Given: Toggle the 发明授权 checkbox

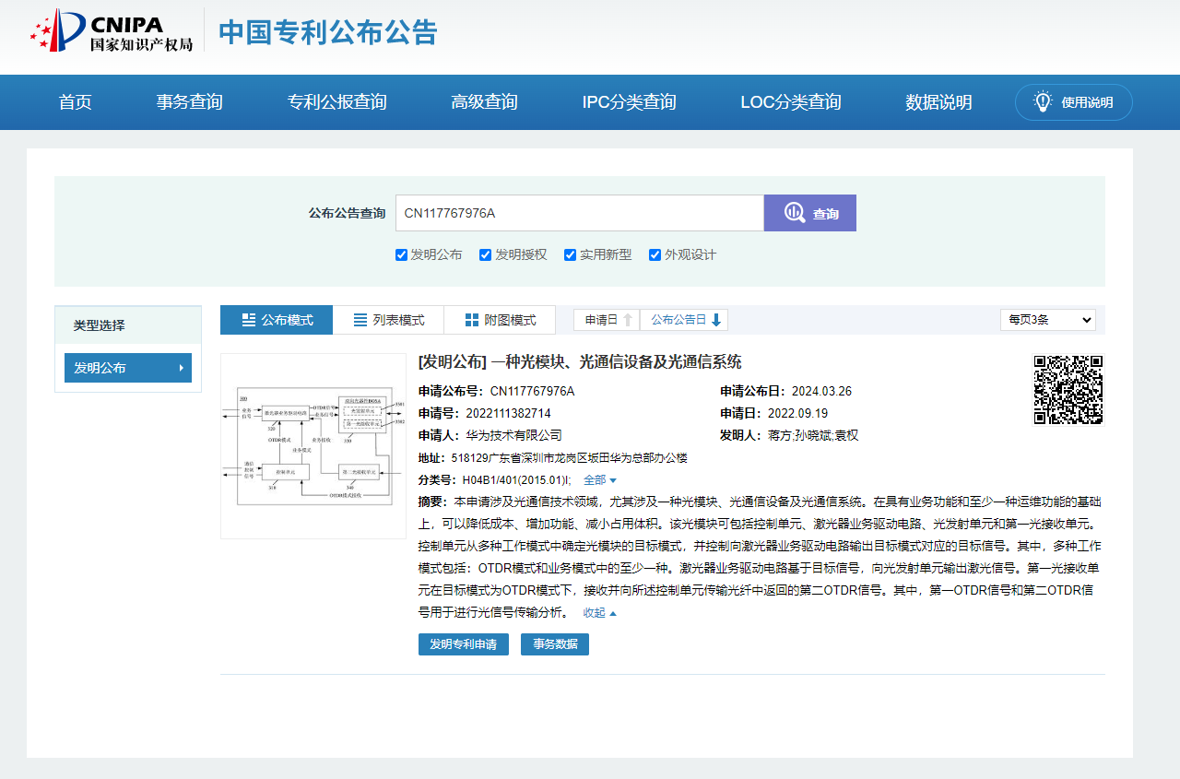Looking at the screenshot, I should tap(485, 255).
